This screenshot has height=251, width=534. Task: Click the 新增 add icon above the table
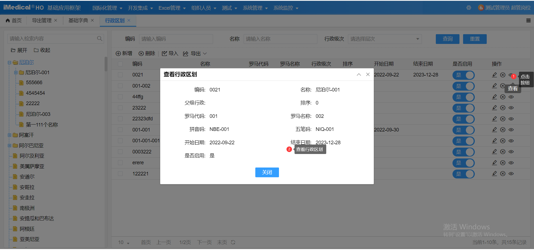pos(118,53)
